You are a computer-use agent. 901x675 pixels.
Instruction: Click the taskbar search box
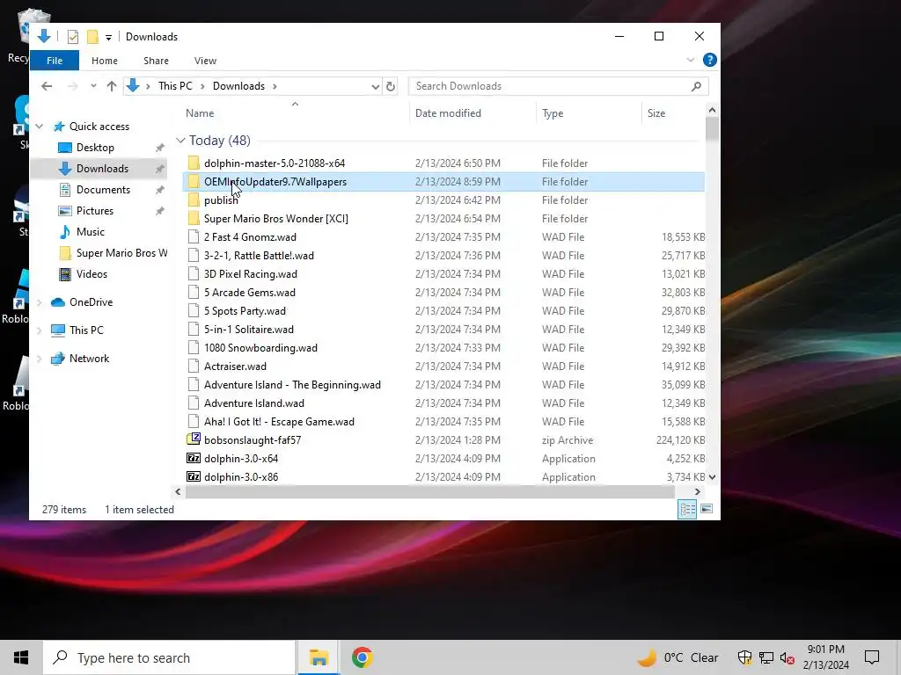point(169,657)
